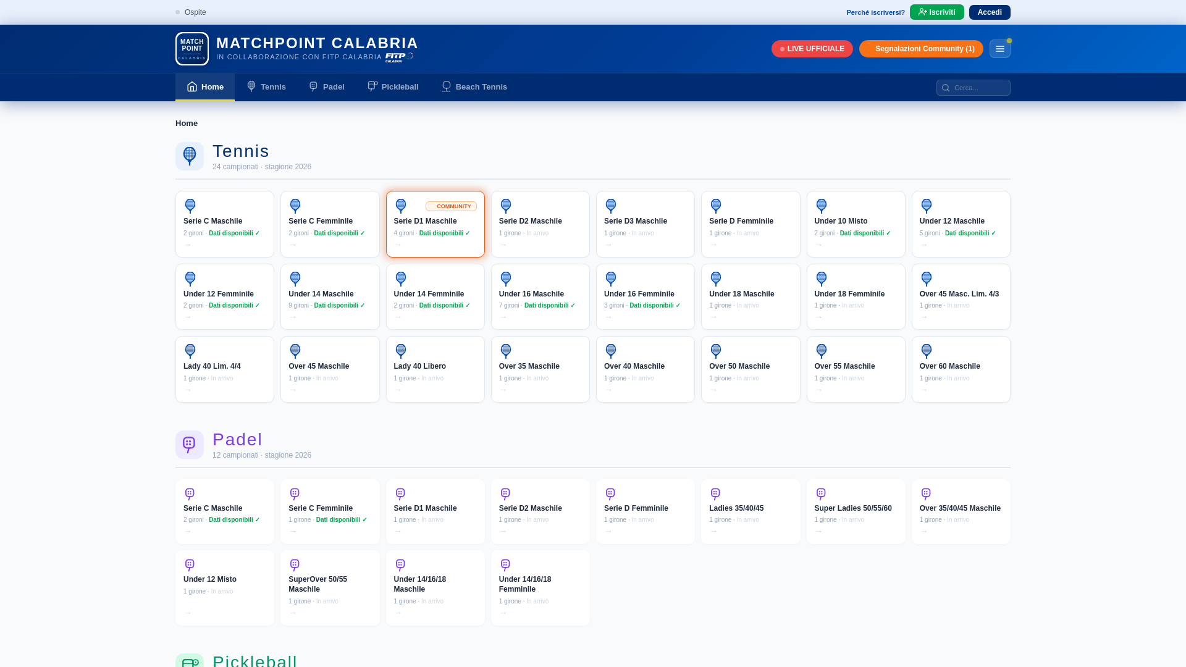Open the Tennis navigation tab

point(266,87)
